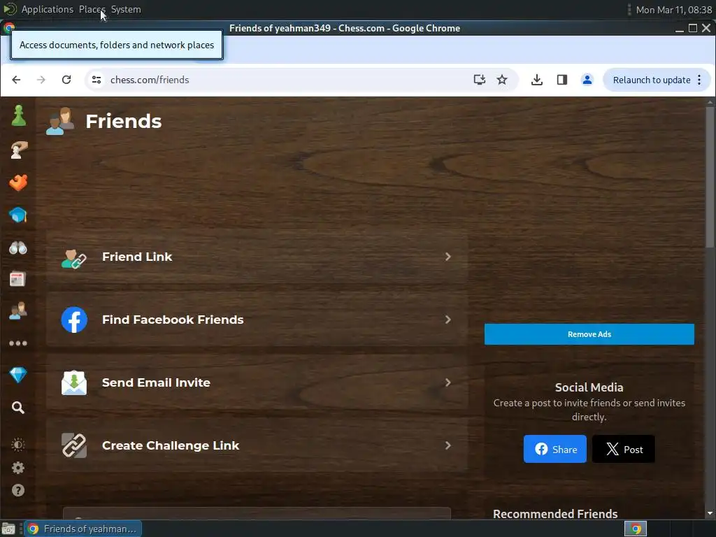The image size is (716, 537).
Task: Open Send Email Invite row
Action: [x=257, y=382]
